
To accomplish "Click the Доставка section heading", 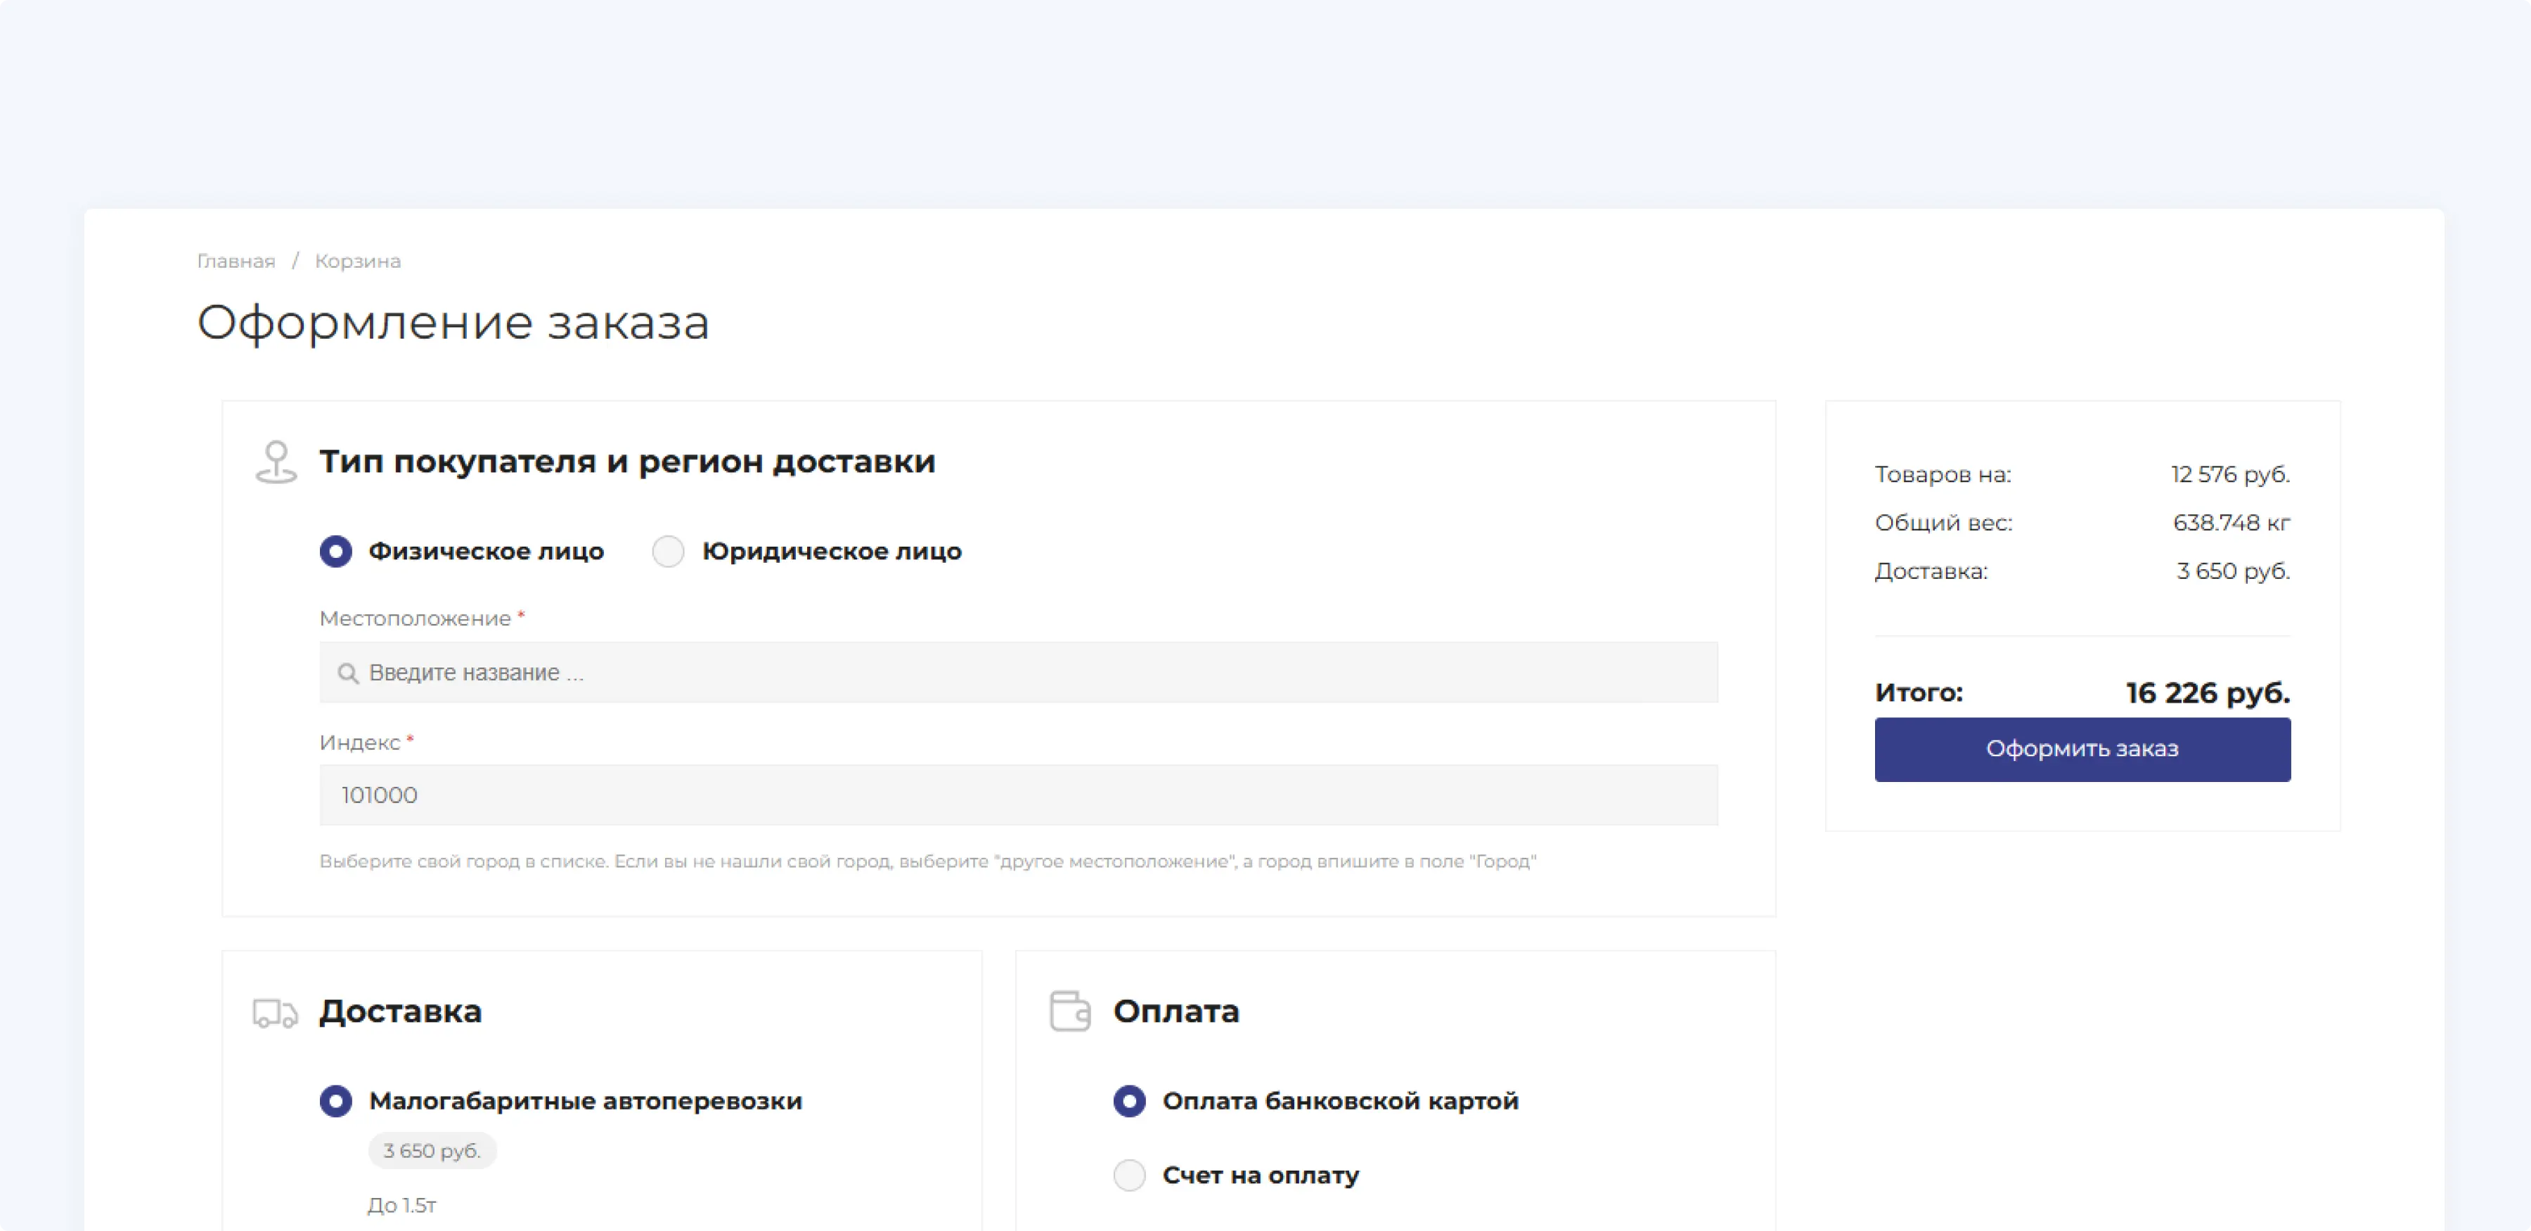I will (x=400, y=1011).
